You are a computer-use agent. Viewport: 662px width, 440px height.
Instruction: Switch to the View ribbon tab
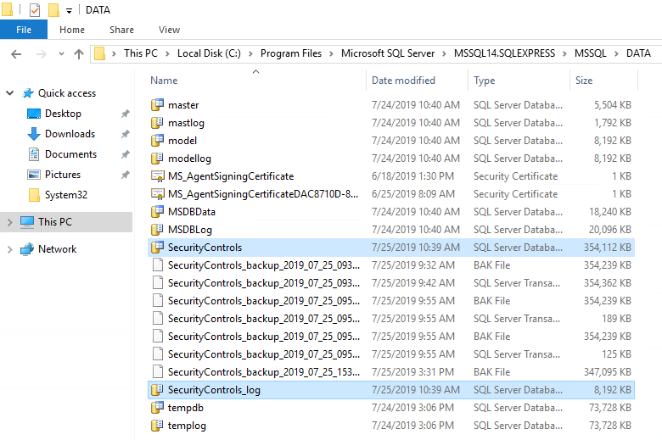tap(169, 30)
